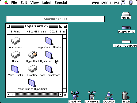Select Your Tour of HyperCard folder
The height and width of the screenshot is (103, 137).
click(x=32, y=83)
